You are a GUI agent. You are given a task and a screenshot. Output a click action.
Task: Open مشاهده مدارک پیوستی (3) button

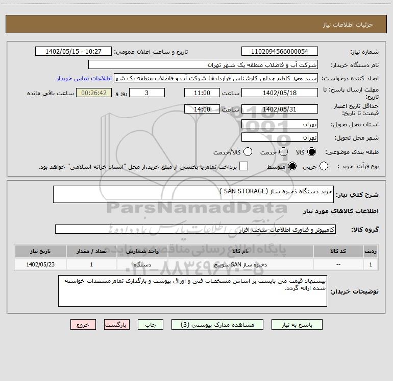[x=217, y=325]
